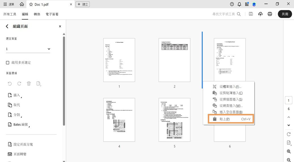Image resolution: width=294 pixels, height=162 pixels.
Task: Click 頁面轉變 option
Action: pyautogui.click(x=17, y=154)
